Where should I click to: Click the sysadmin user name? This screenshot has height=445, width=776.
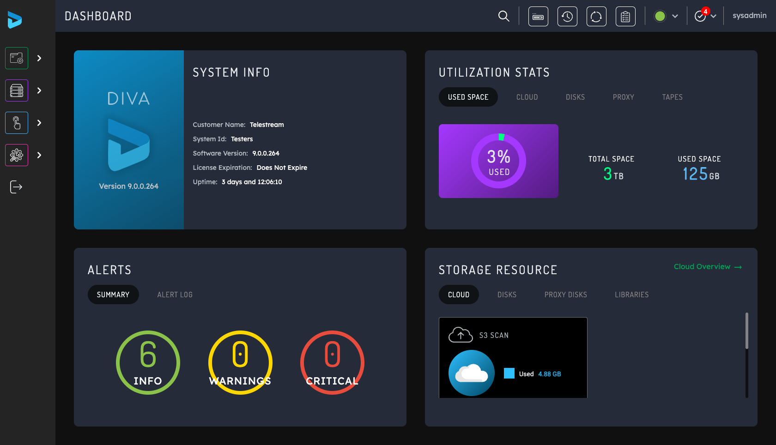pyautogui.click(x=750, y=16)
